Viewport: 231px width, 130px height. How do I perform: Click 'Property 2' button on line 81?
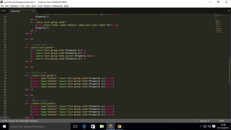pos(96,81)
